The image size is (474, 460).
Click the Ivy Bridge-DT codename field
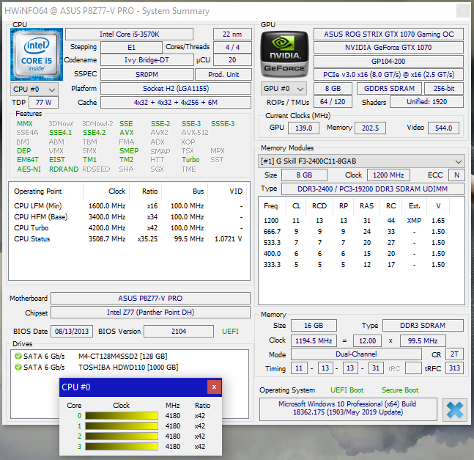pyautogui.click(x=147, y=60)
